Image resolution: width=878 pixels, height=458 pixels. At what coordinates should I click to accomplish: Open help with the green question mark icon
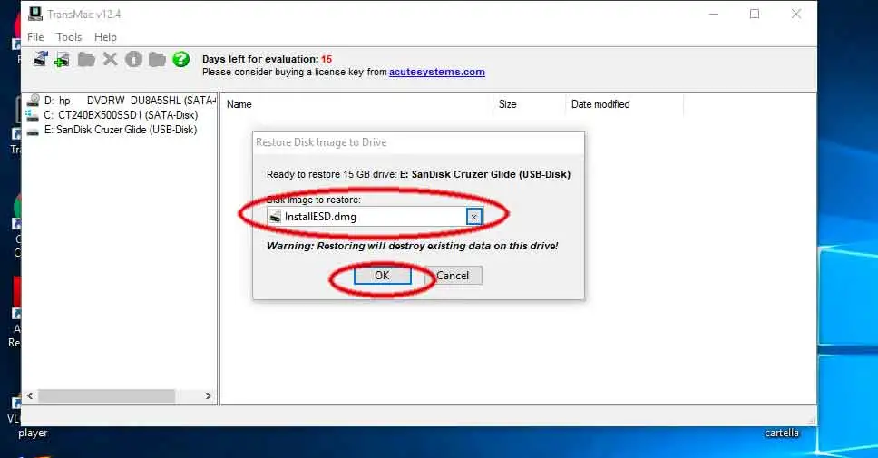click(x=180, y=59)
